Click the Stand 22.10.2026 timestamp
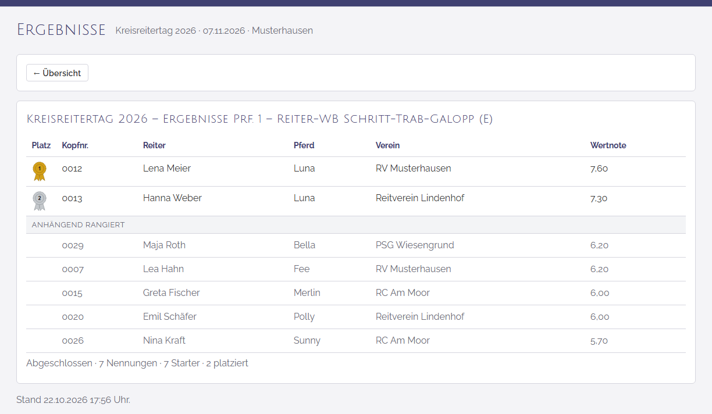This screenshot has height=414, width=712. tap(73, 400)
